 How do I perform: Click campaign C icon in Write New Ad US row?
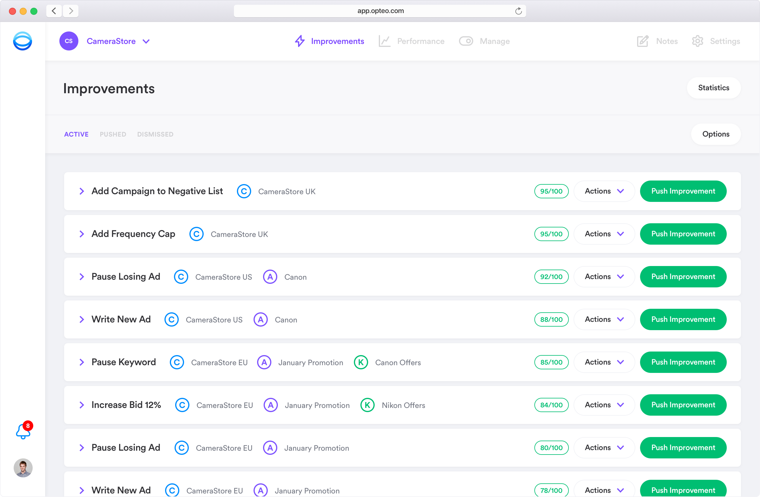pyautogui.click(x=172, y=319)
